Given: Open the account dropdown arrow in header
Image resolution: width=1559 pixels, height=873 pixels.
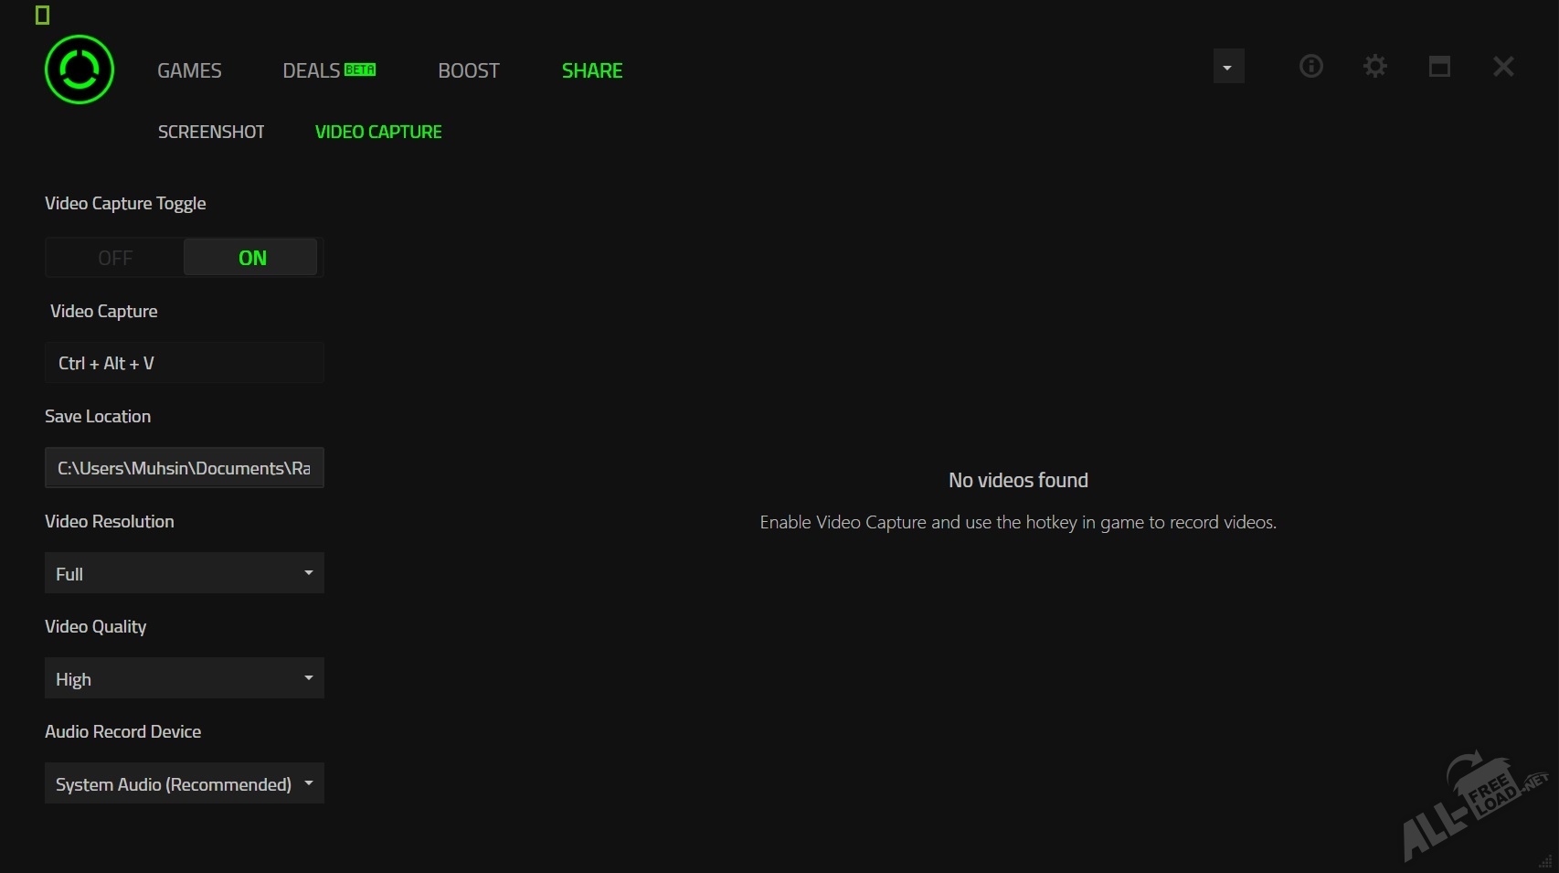Looking at the screenshot, I should click(x=1227, y=67).
